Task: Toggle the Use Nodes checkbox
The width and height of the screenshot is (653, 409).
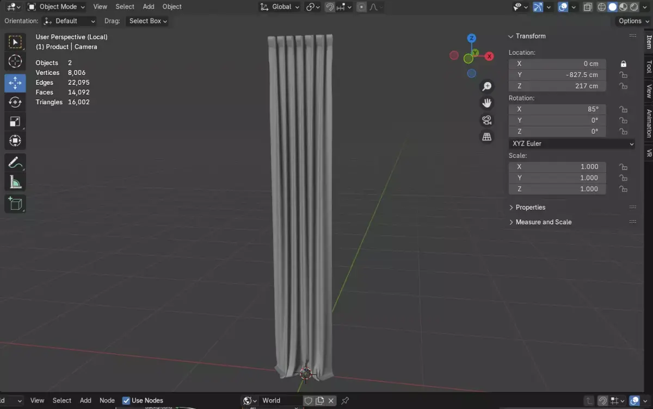Action: [x=126, y=401]
